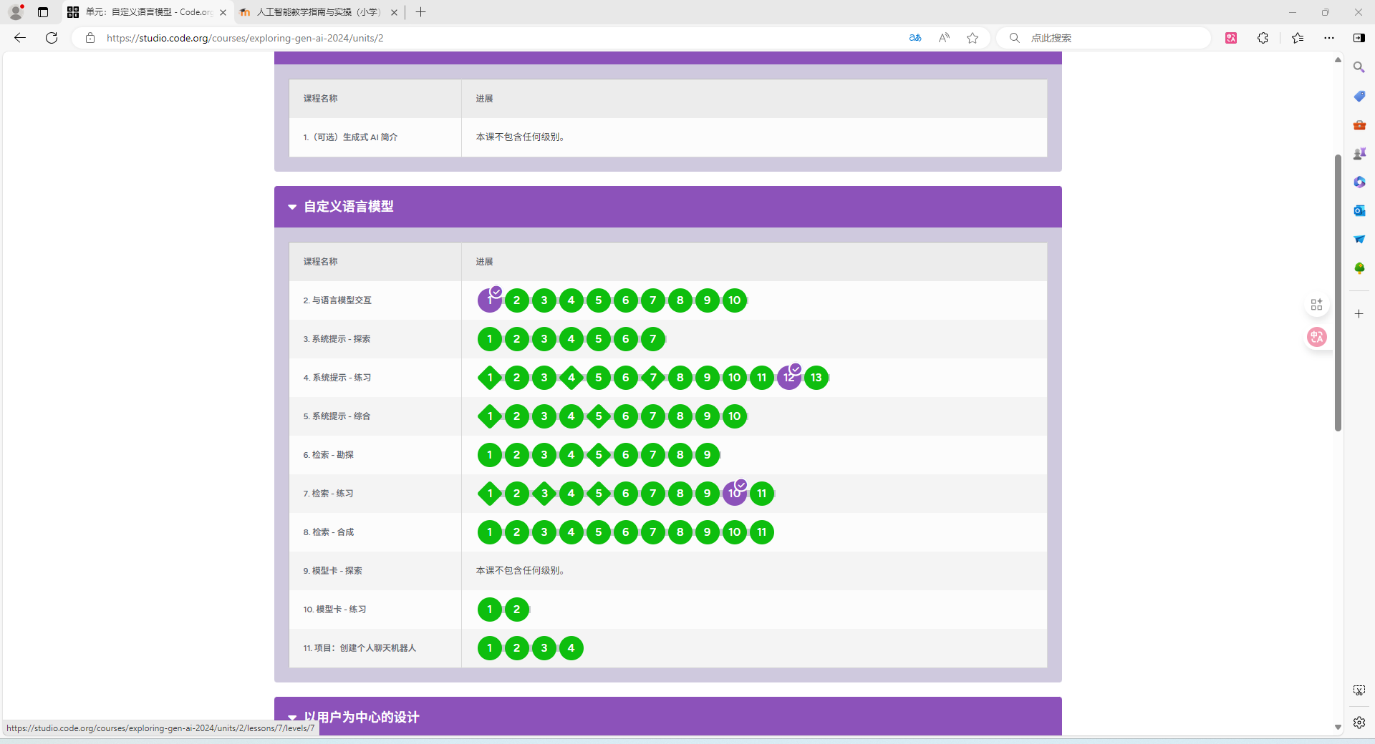Click the vertical page scrollbar thumb
1375x744 pixels.
[1338, 293]
